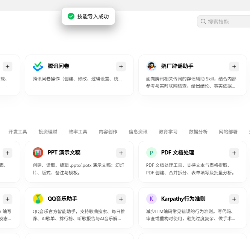This screenshot has height=239, width=250.
Task: Open the 鹅厂辟谣助手 skill title
Action: tap(177, 66)
